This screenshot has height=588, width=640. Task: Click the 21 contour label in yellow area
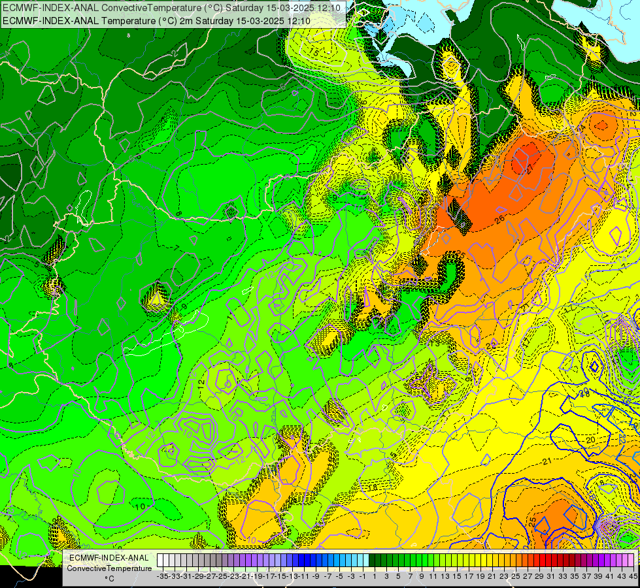(x=547, y=461)
